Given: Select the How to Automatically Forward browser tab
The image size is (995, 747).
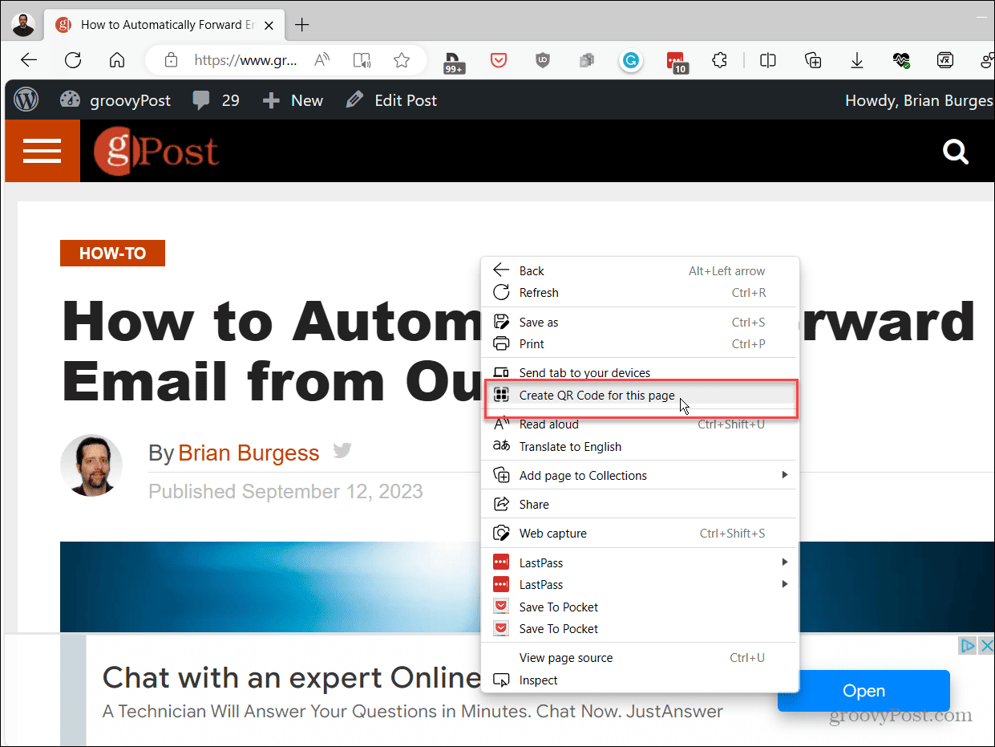Looking at the screenshot, I should [164, 24].
